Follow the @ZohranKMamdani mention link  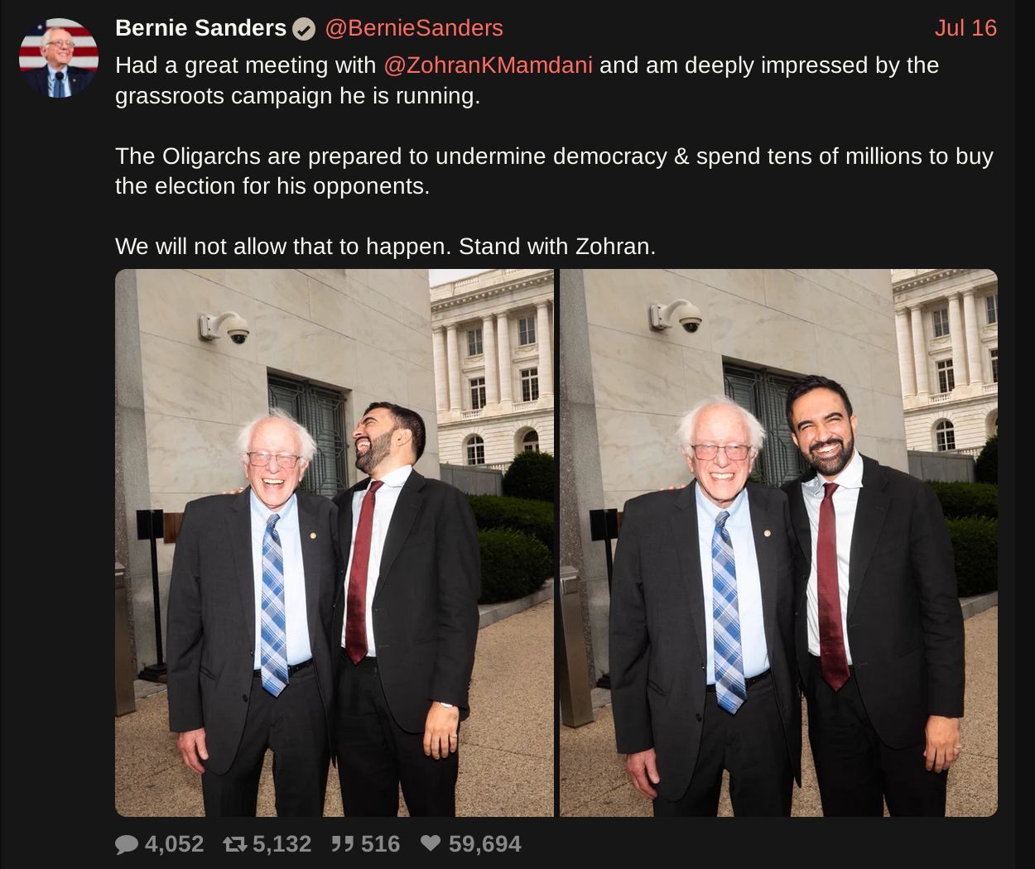488,65
